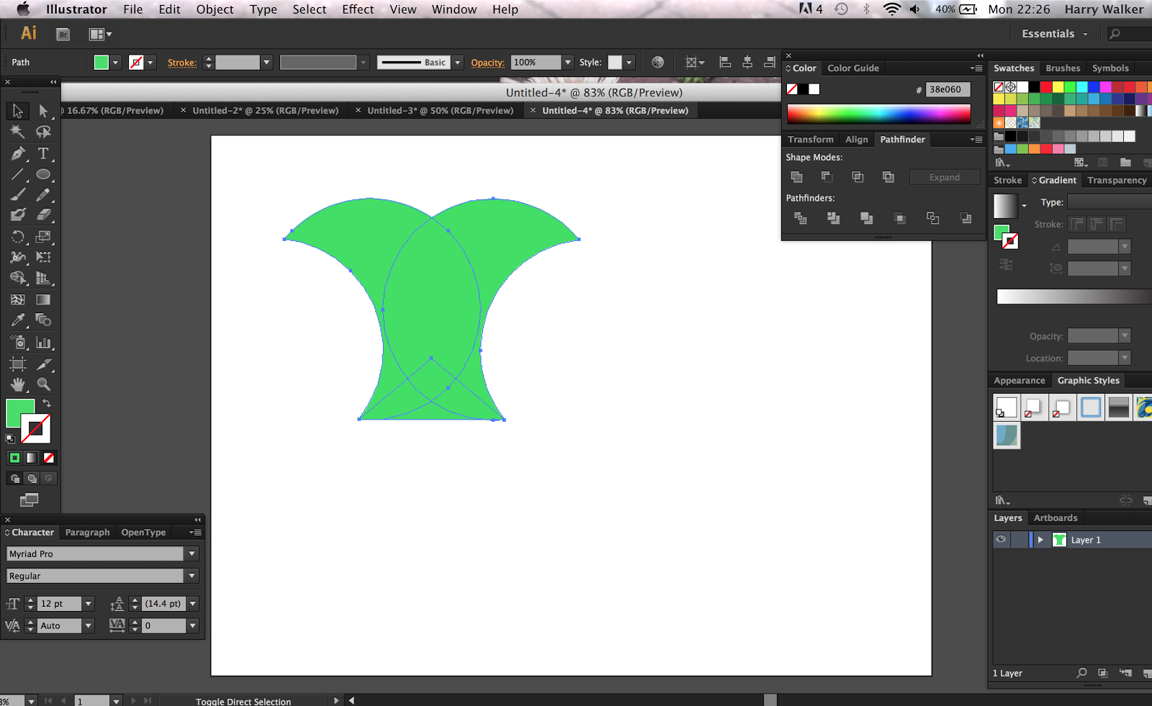Viewport: 1152px width, 706px height.
Task: Click the Expand button in Pathfinder
Action: coord(944,176)
